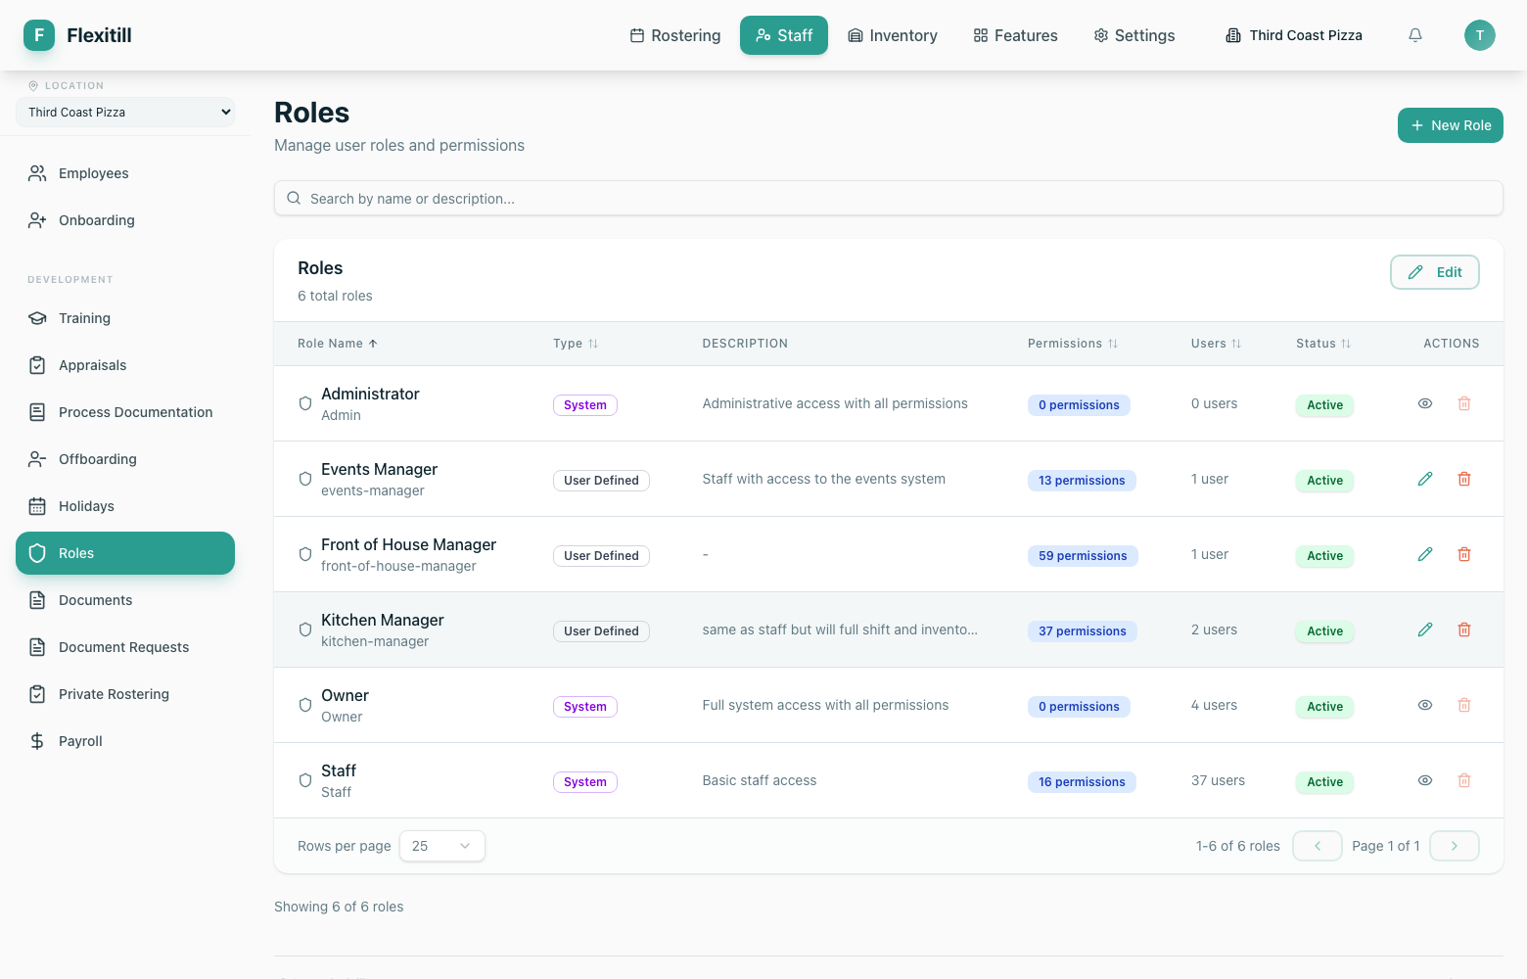Edit the Kitchen Manager role
This screenshot has height=979, width=1527.
point(1425,629)
